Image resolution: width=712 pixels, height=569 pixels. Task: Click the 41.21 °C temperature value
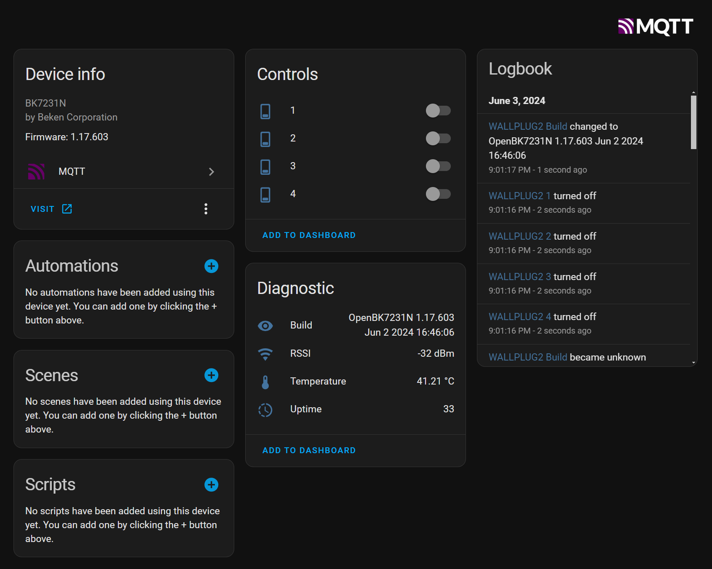point(436,381)
